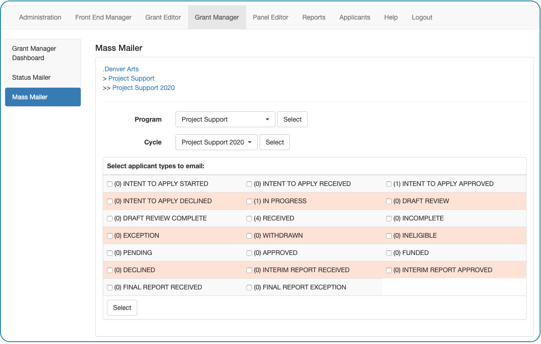Check the INTENT TO APPLY DECLINED checkbox

pyautogui.click(x=110, y=201)
